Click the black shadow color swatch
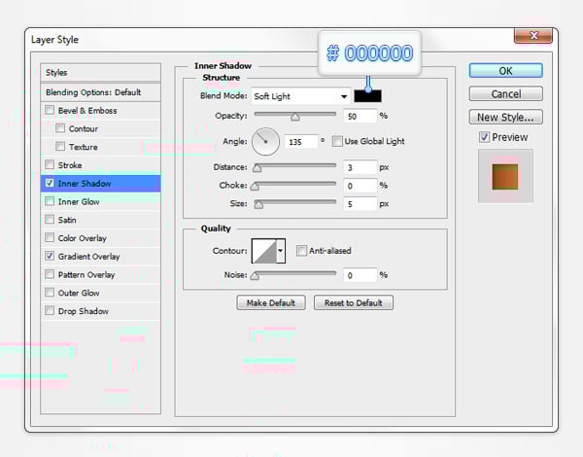Viewport: 583px width, 457px height. [368, 95]
